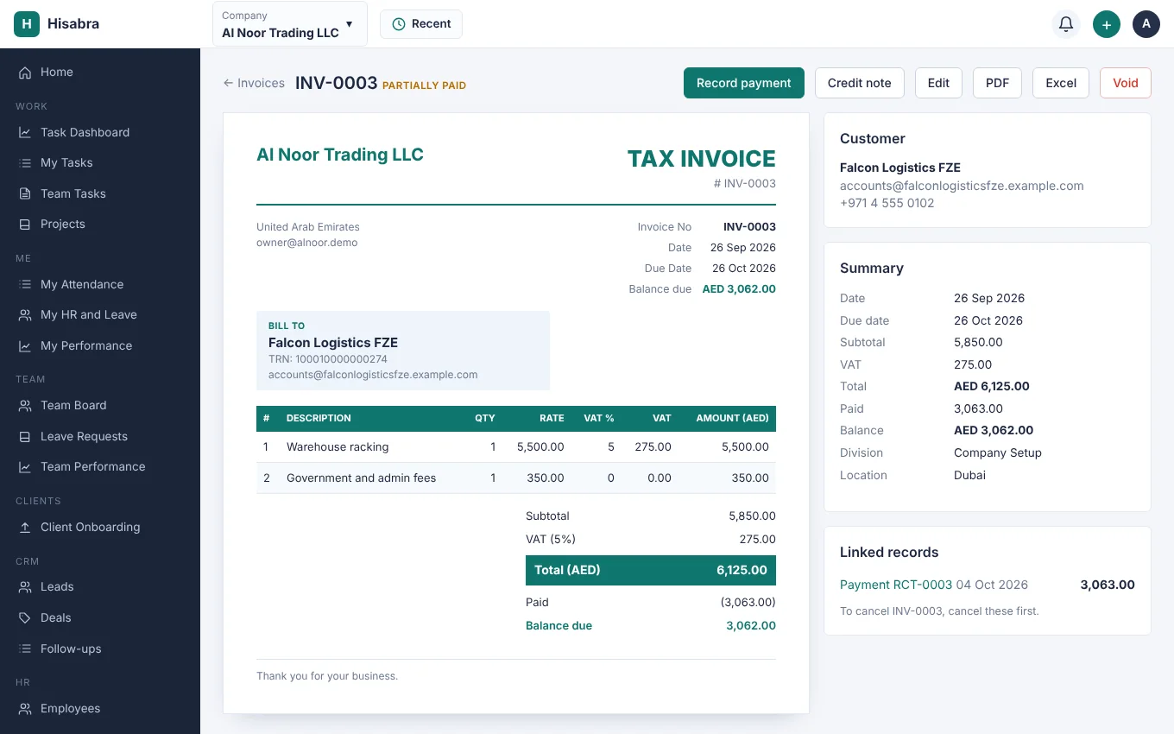The image size is (1174, 734).
Task: Click the Employees people icon
Action: [x=25, y=709]
